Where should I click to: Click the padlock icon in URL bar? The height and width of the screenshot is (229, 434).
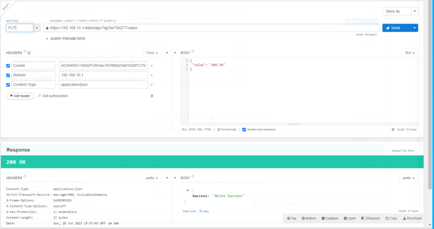point(47,28)
